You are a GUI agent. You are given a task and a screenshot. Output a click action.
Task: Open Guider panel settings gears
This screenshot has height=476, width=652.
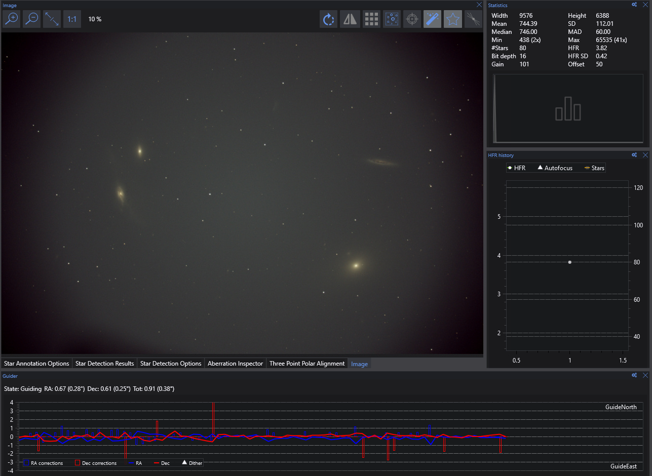pos(634,375)
